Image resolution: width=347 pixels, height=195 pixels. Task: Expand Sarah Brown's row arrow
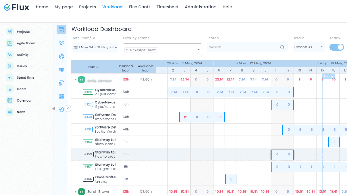pyautogui.click(x=75, y=192)
